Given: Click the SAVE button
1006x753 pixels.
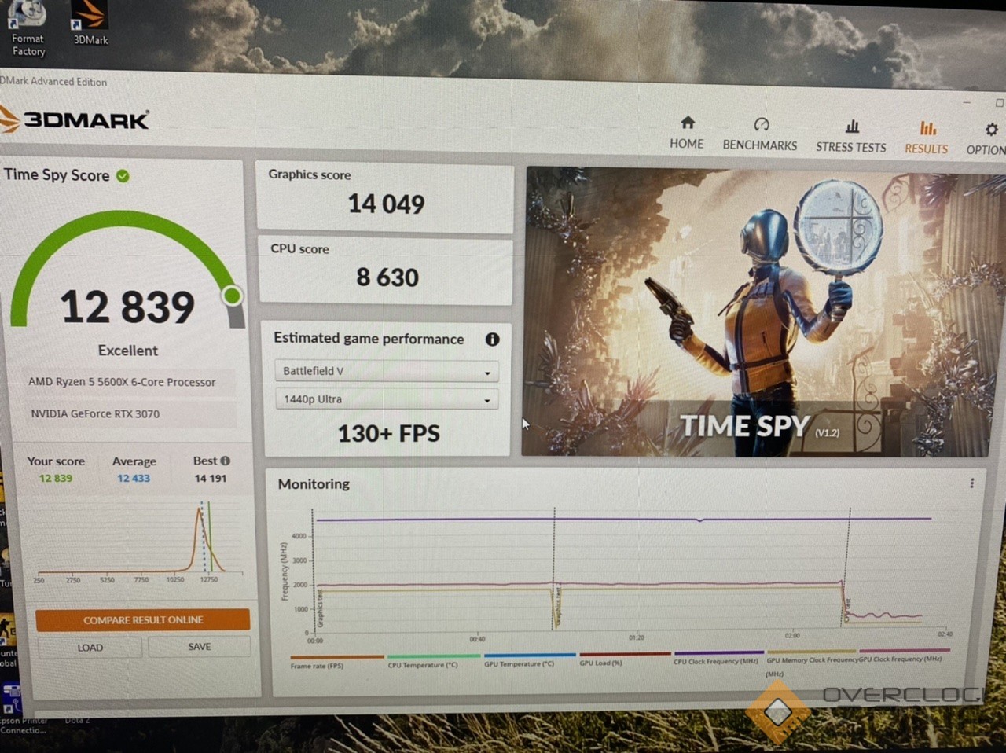Looking at the screenshot, I should coord(200,647).
